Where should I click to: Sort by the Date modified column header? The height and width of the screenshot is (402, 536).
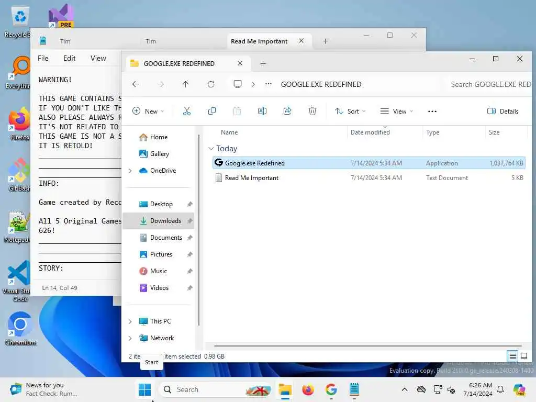tap(370, 132)
